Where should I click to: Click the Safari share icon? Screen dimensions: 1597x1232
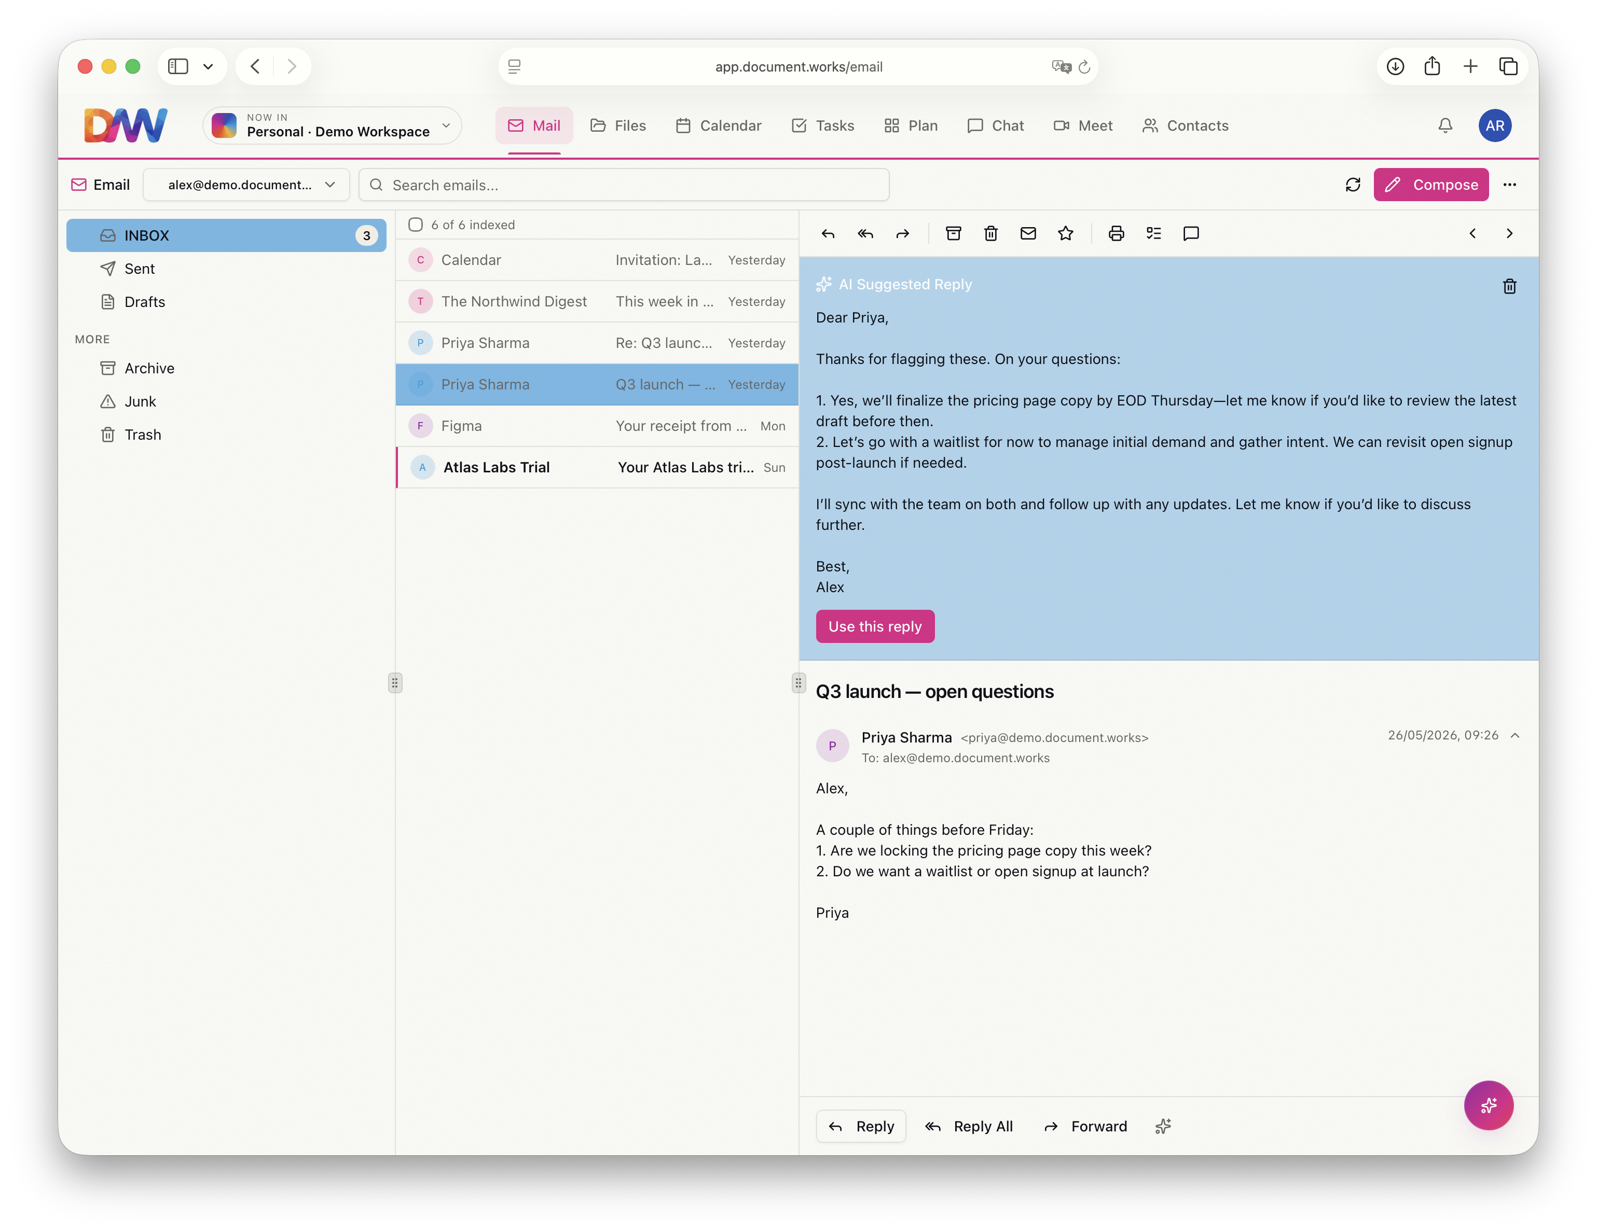click(x=1433, y=66)
